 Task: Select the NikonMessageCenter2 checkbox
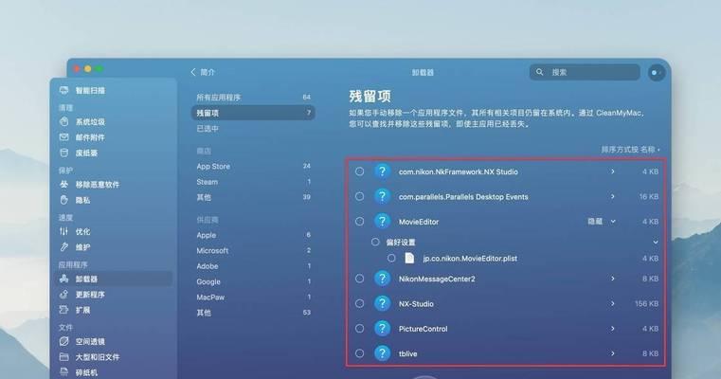point(360,279)
